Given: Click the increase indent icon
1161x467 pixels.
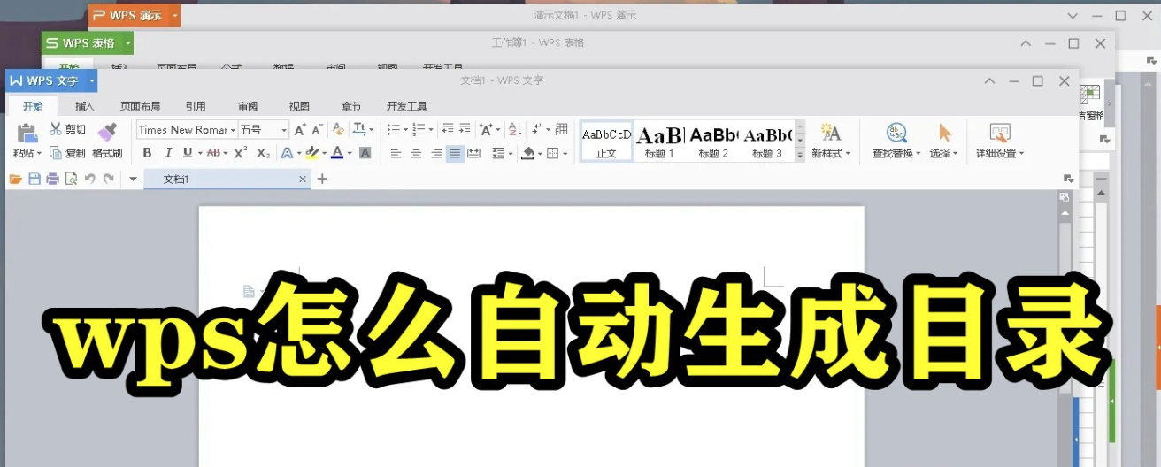Looking at the screenshot, I should 465,129.
